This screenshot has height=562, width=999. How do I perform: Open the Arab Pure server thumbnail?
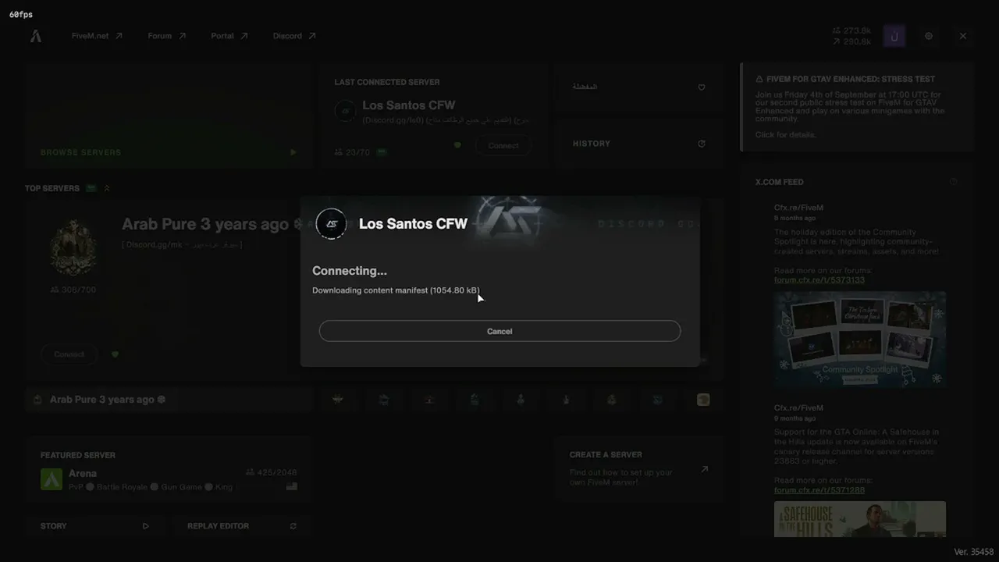(x=73, y=247)
